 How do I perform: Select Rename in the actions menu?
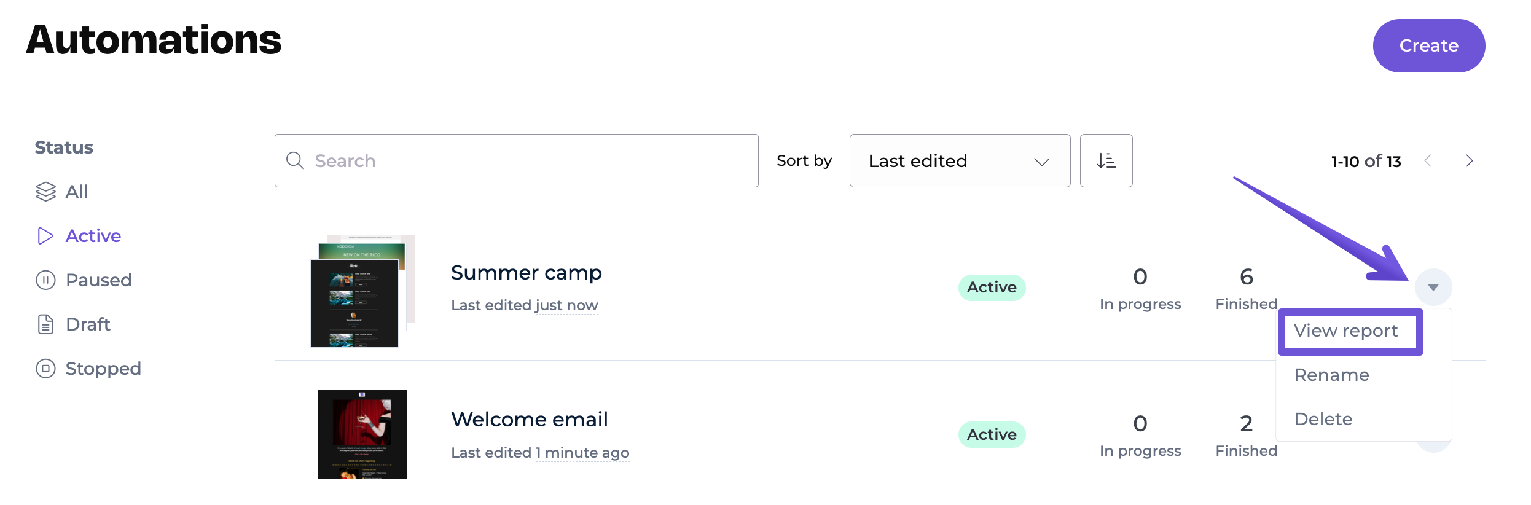tap(1331, 375)
